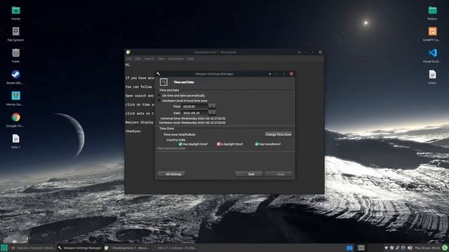The height and width of the screenshot is (252, 449).
Task: Click the show desktop panel icon
Action: click(x=361, y=248)
